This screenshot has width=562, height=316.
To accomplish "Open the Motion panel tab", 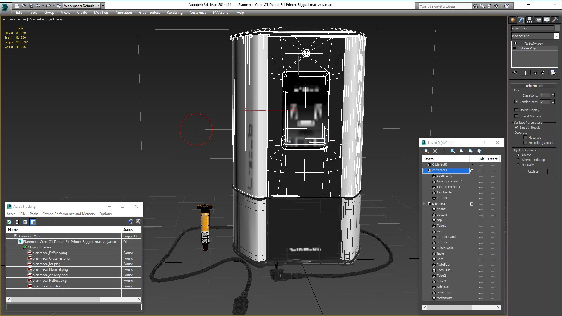I will [539, 20].
